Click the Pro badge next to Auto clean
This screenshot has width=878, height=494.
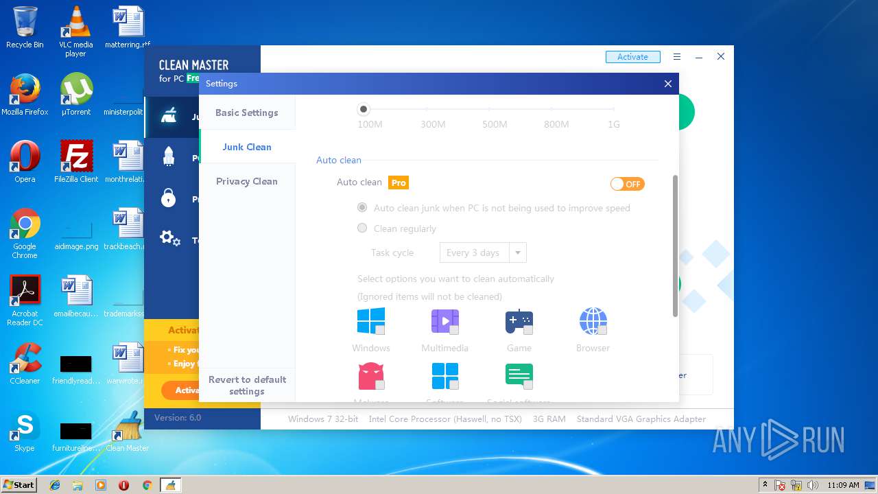(x=399, y=183)
